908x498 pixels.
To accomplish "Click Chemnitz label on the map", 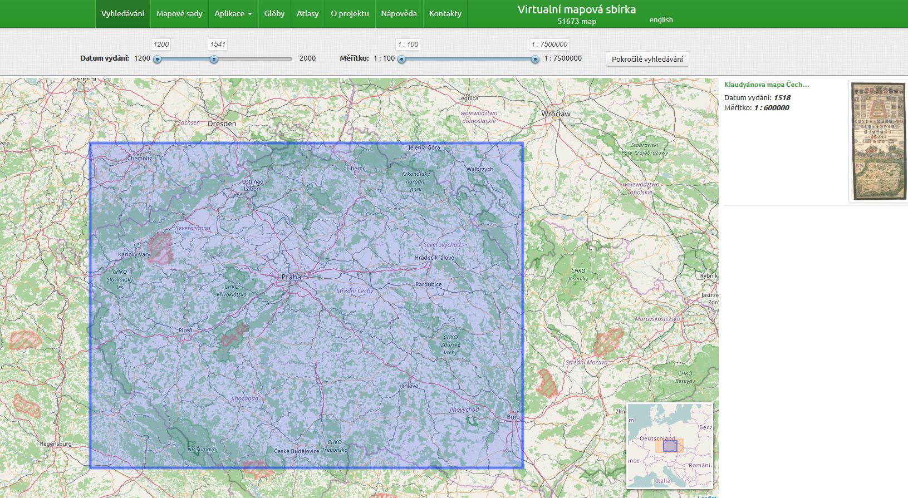I will (x=139, y=158).
